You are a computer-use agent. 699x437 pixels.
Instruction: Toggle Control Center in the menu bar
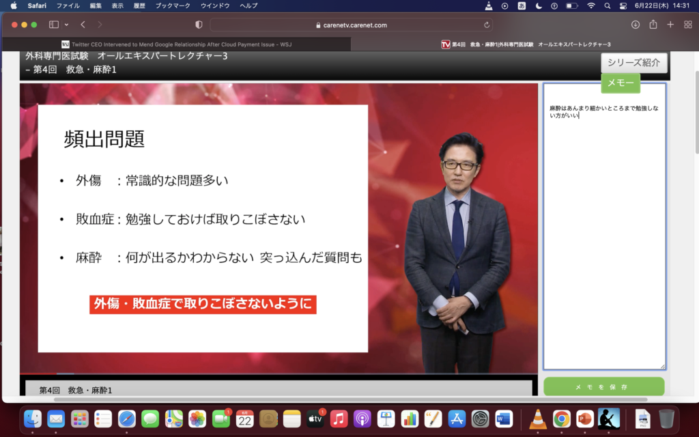click(623, 6)
